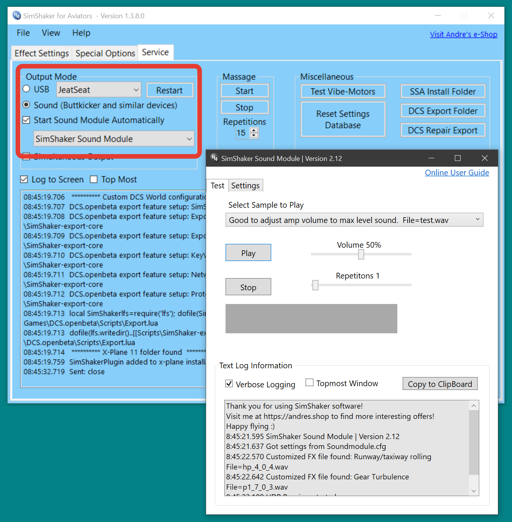Click the Restart button
The image size is (512, 522).
[x=170, y=90]
